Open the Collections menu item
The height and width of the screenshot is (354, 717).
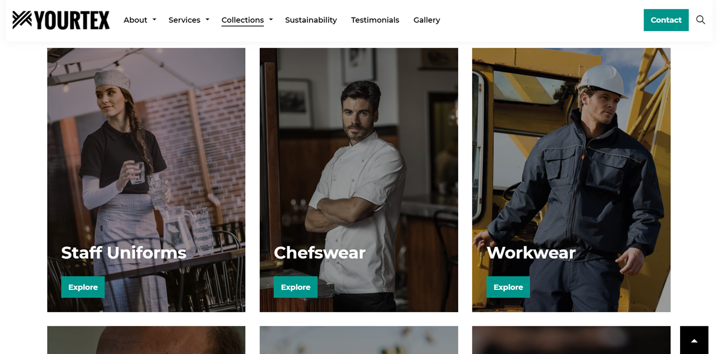243,20
